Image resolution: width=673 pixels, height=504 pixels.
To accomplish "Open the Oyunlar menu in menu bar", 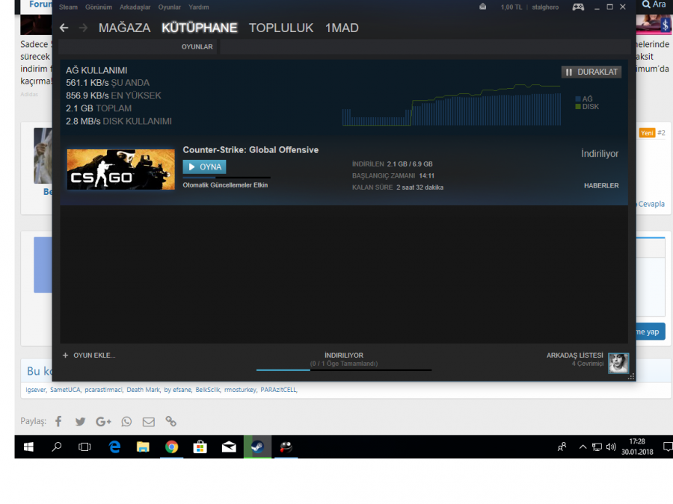I will (x=170, y=7).
